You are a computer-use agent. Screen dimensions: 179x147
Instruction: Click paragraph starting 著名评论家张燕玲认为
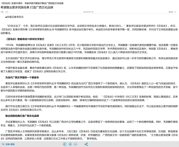pyautogui.click(x=89, y=87)
